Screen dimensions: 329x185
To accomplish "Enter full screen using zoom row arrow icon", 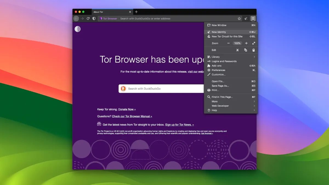I will pos(254,43).
